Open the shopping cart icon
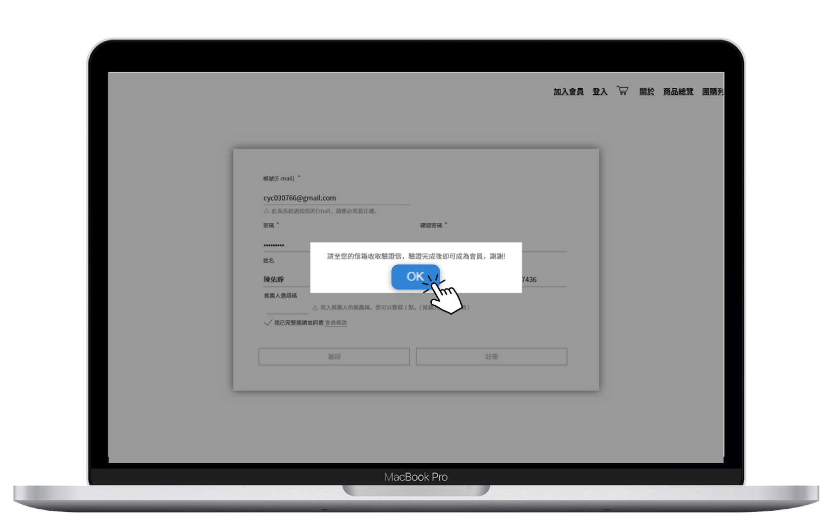Screen dimensions: 833x529 [x=622, y=91]
